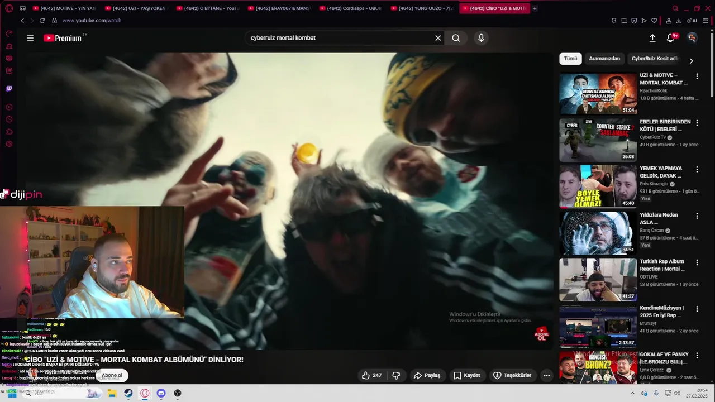Submit search with the magnifier button
The width and height of the screenshot is (715, 402).
(x=456, y=38)
